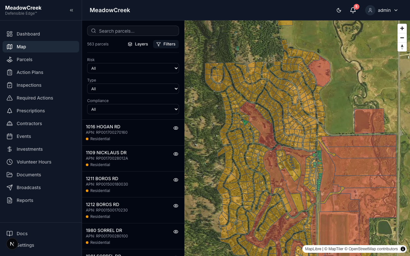Toggle visibility of 1016 HOGAN RD parcel
This screenshot has width=410, height=256.
(x=176, y=128)
